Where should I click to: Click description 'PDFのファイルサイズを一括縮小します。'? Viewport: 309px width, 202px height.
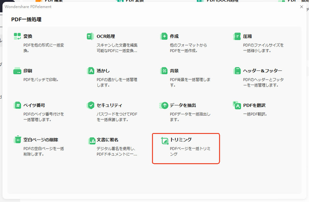click(x=263, y=48)
